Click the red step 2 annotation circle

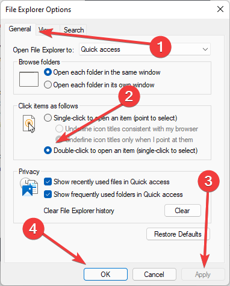129,96
